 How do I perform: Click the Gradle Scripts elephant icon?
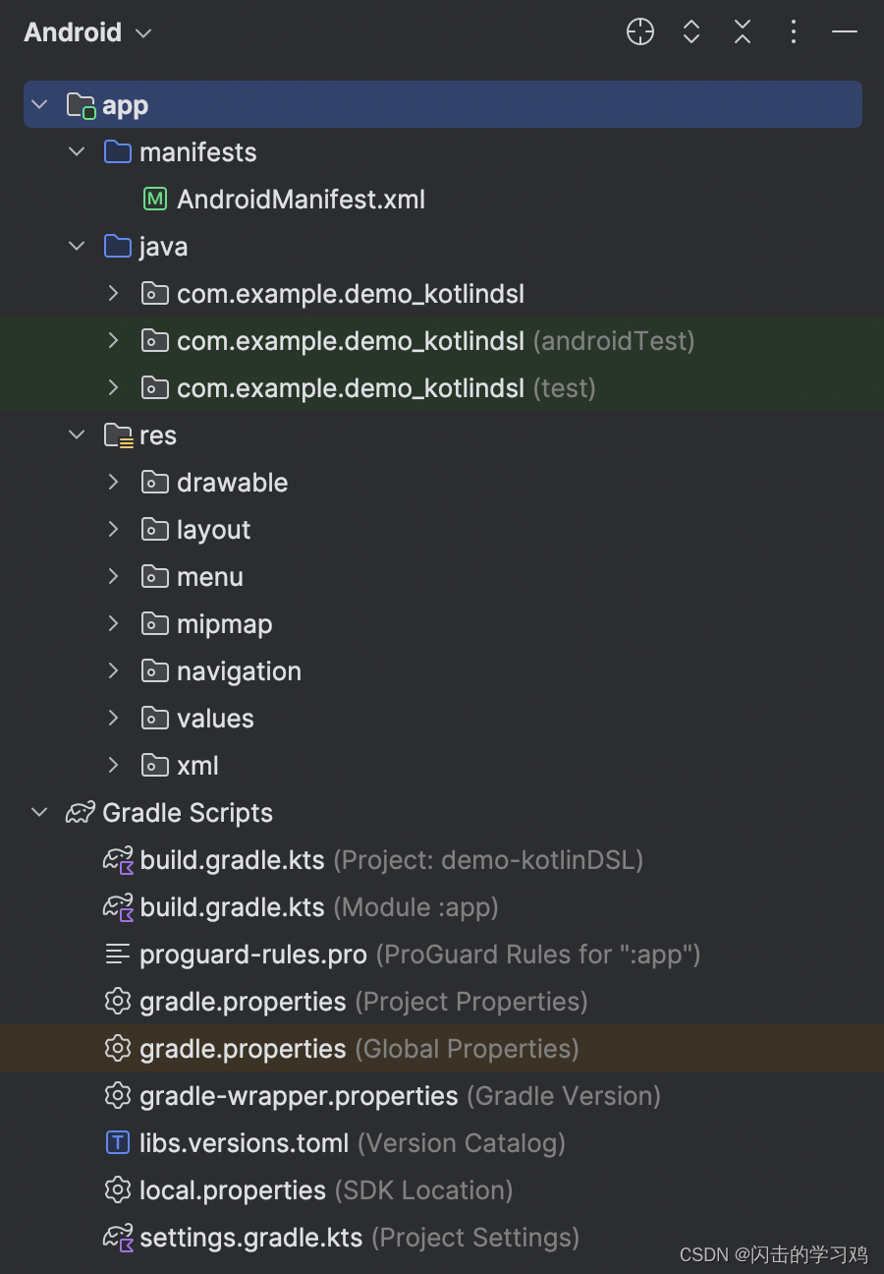pos(80,812)
